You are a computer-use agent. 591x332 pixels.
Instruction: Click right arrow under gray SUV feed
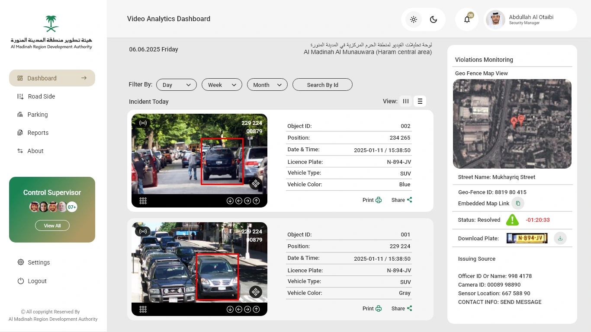tap(247, 309)
